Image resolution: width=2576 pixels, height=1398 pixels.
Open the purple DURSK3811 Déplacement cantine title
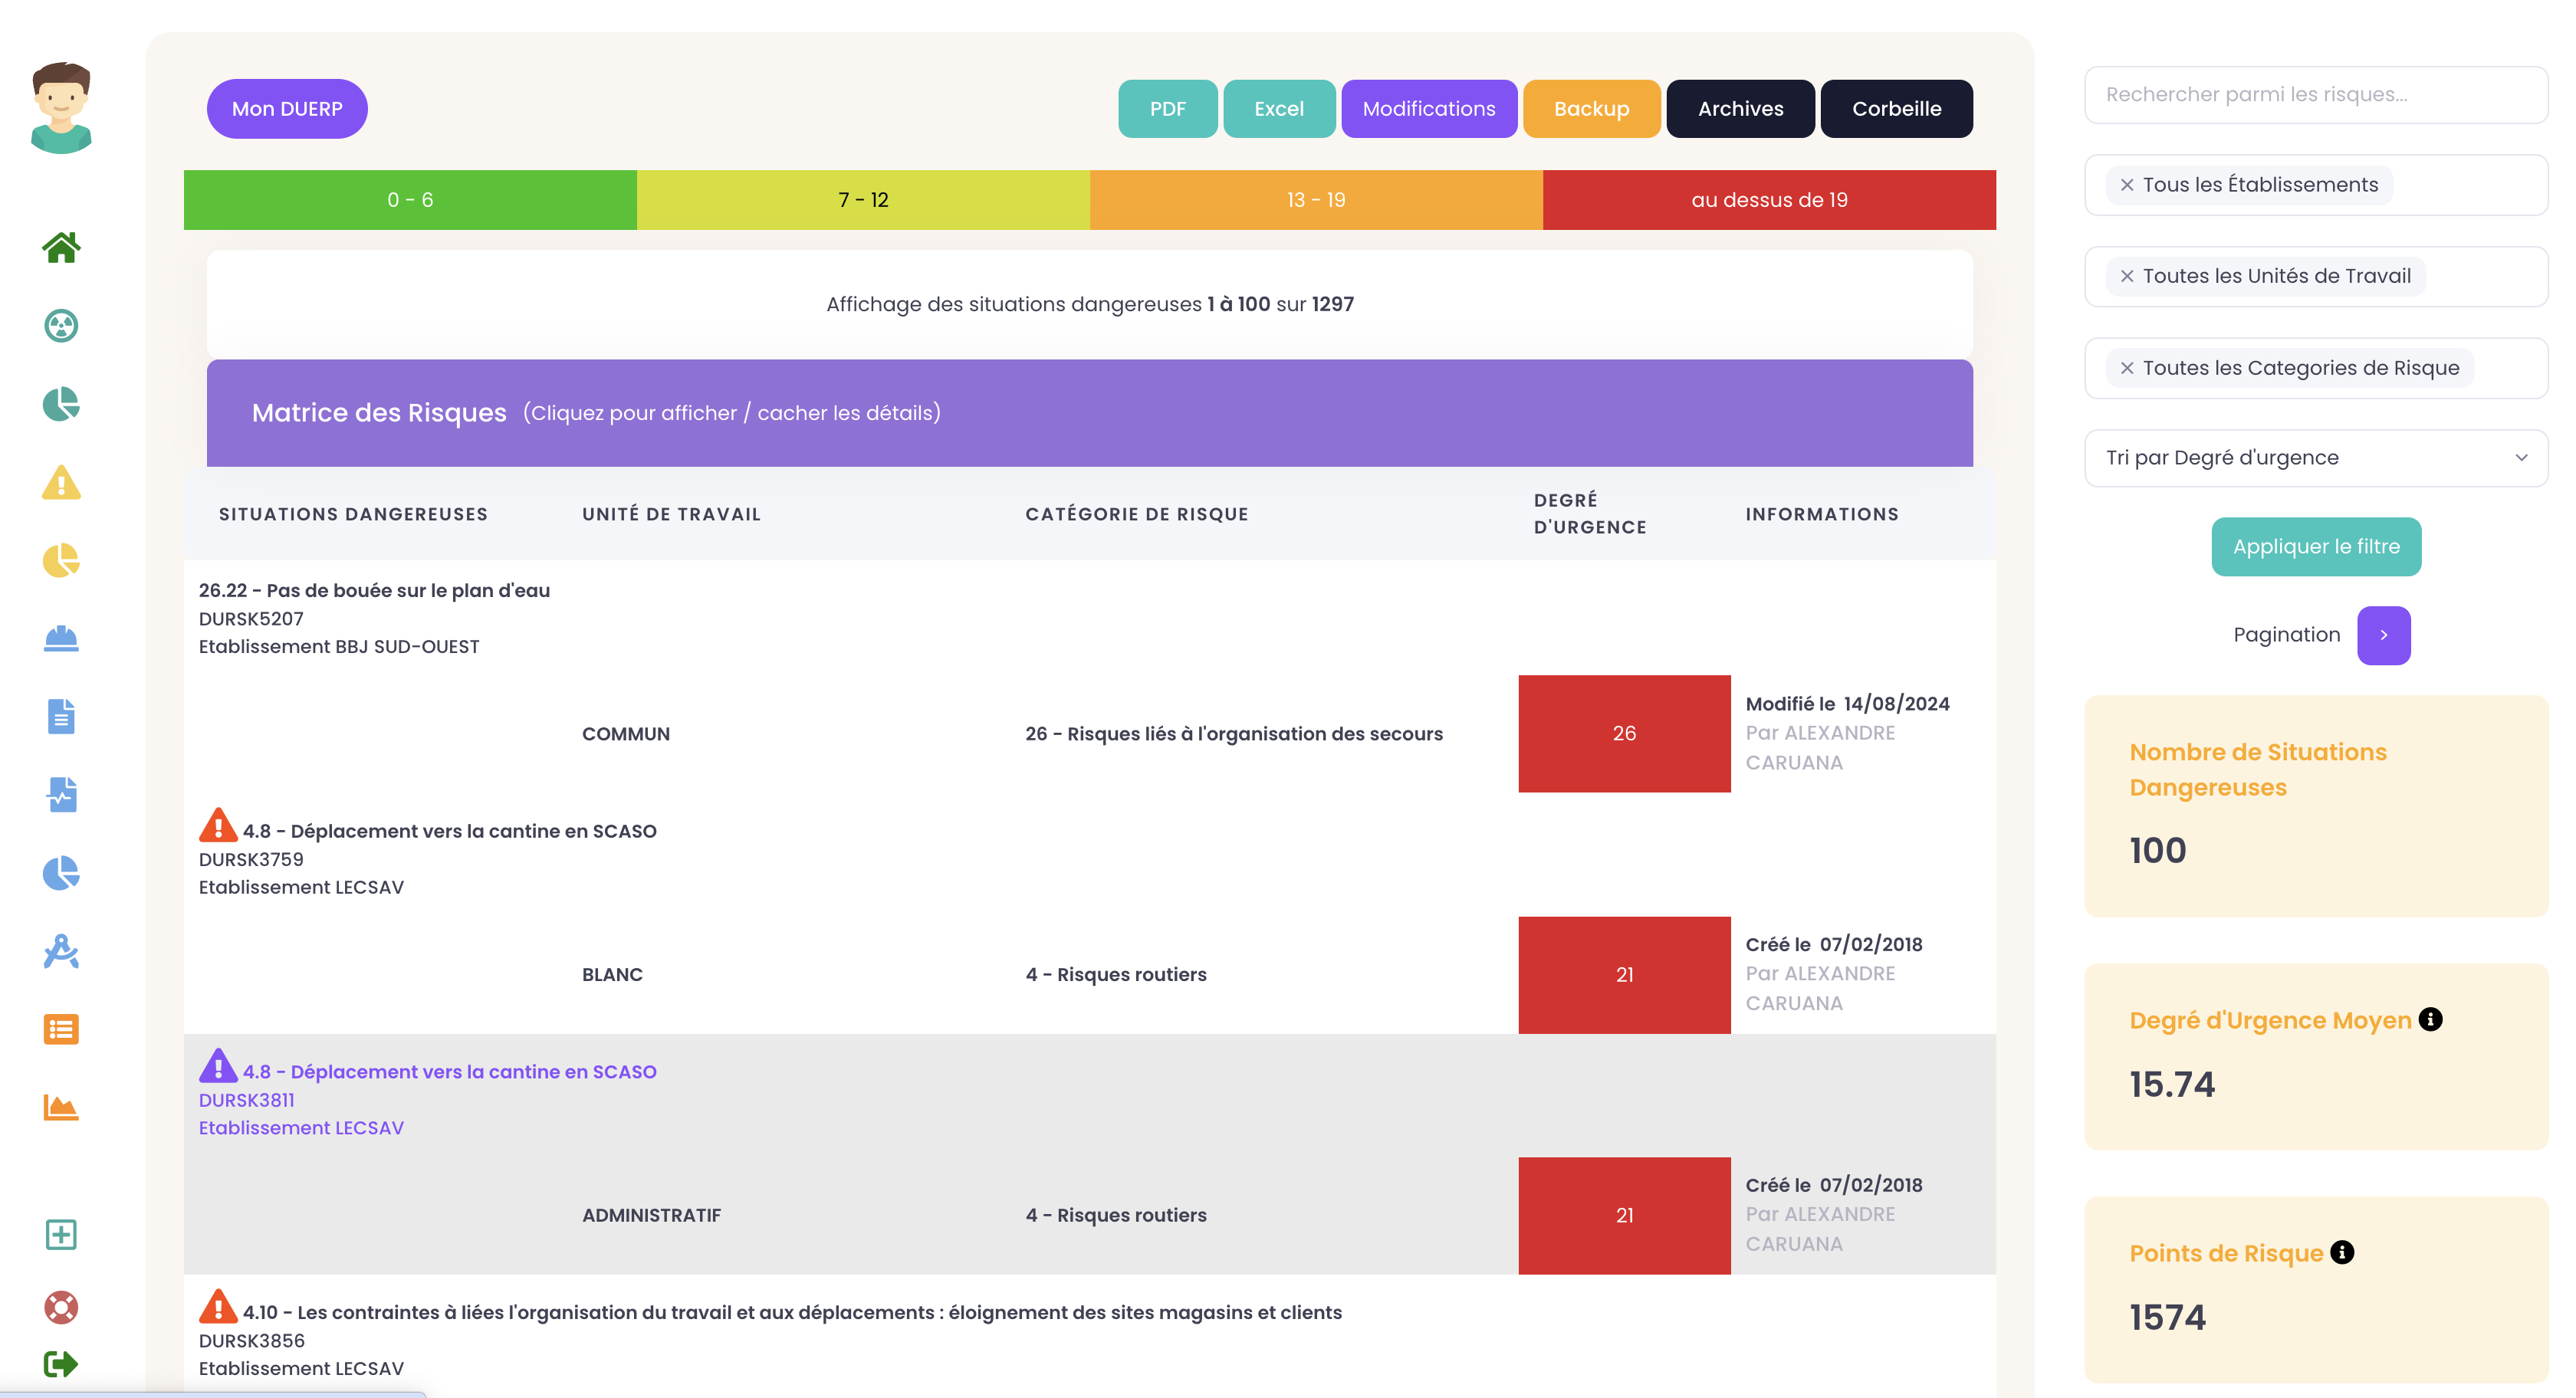(449, 1072)
